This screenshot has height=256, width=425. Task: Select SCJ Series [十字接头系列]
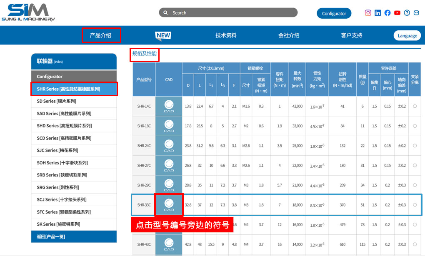[74, 200]
